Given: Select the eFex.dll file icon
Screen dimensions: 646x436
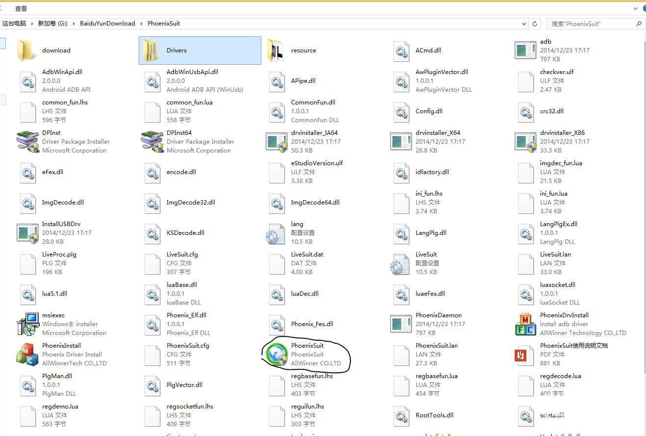Looking at the screenshot, I should click(27, 172).
